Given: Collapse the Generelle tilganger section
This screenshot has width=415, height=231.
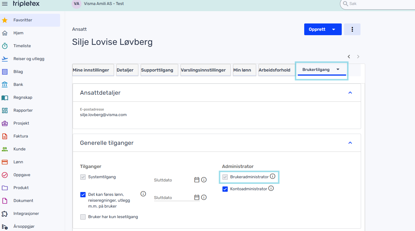Looking at the screenshot, I should coord(350,143).
